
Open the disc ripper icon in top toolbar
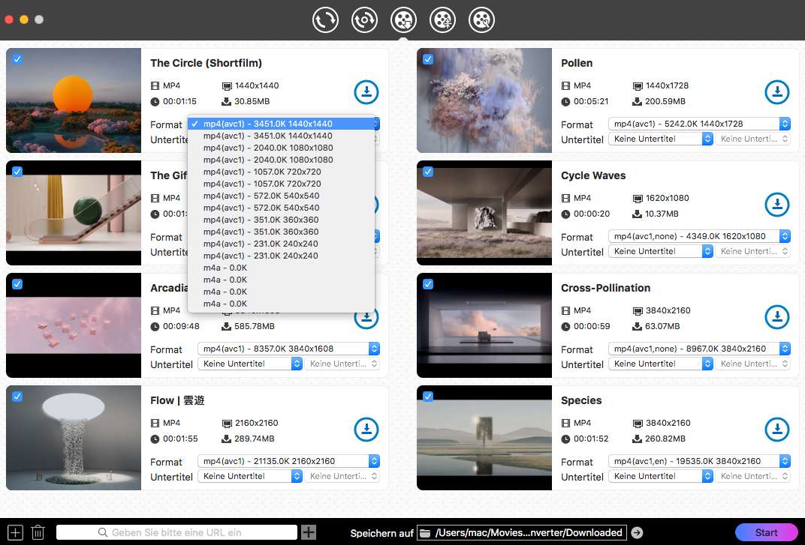pyautogui.click(x=364, y=20)
